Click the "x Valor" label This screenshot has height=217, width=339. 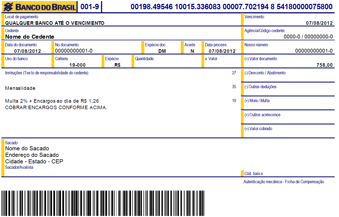211,59
